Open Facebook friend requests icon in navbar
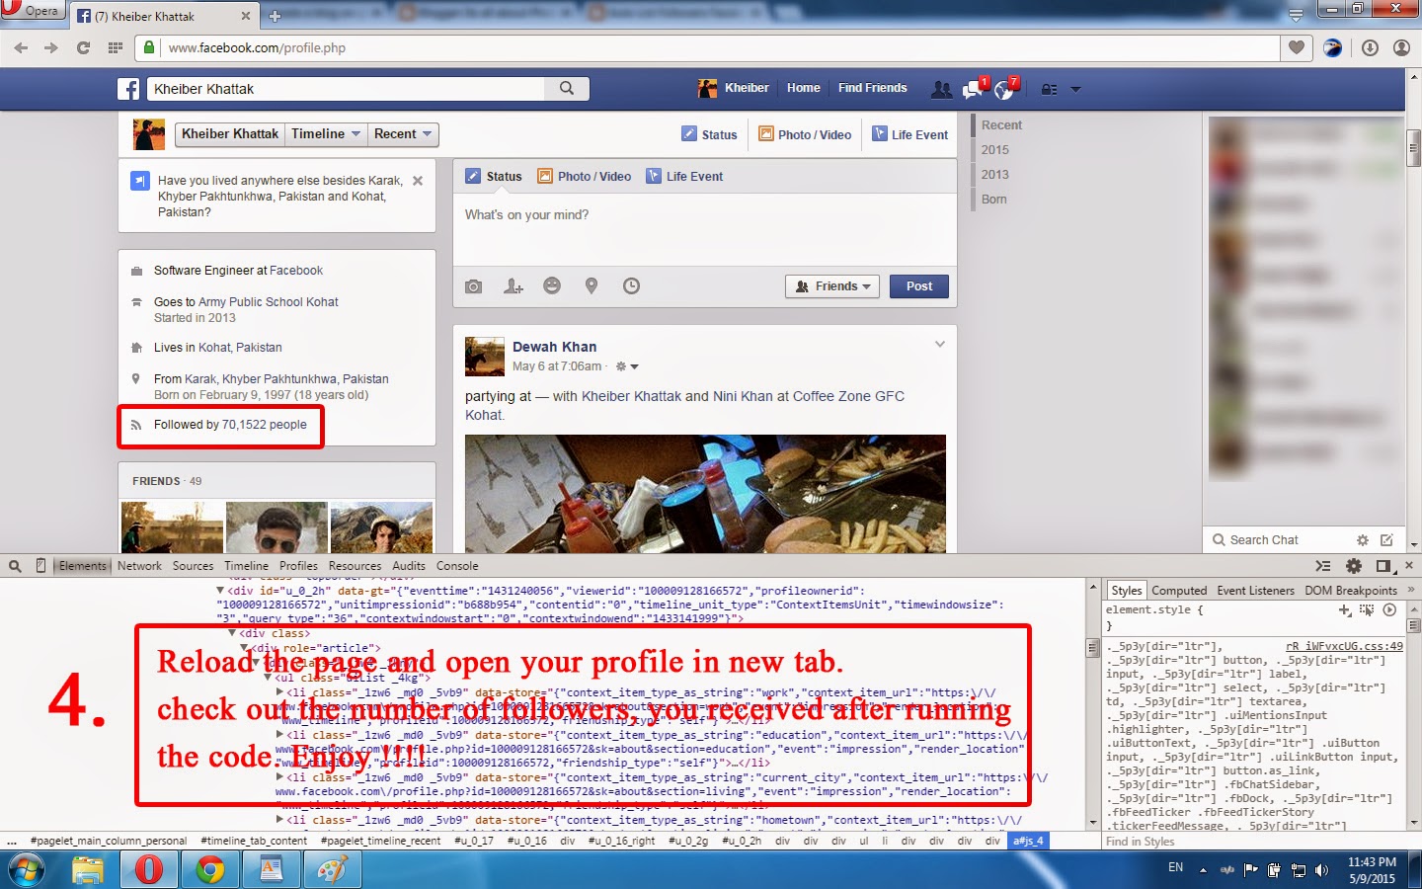1422x889 pixels. (940, 88)
